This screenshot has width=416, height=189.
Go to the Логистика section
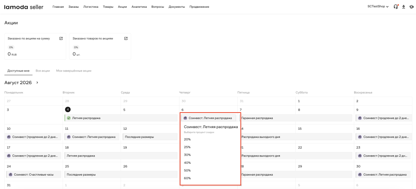[x=91, y=7]
